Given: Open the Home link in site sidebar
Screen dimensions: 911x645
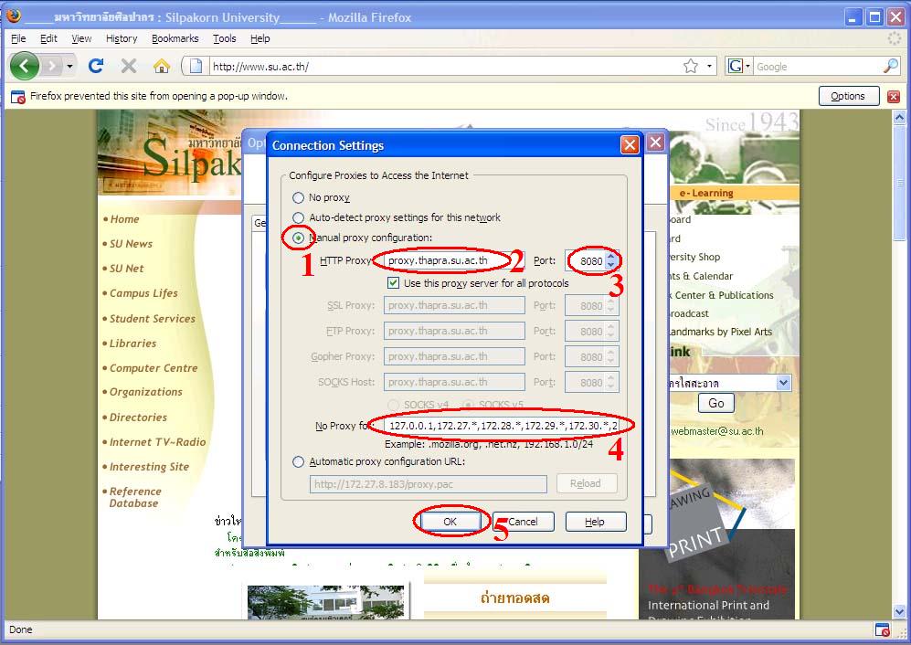Looking at the screenshot, I should pos(124,219).
